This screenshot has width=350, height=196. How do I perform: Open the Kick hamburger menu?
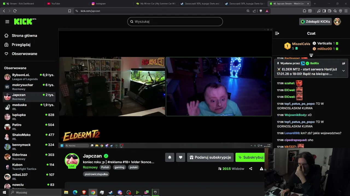tap(7, 22)
